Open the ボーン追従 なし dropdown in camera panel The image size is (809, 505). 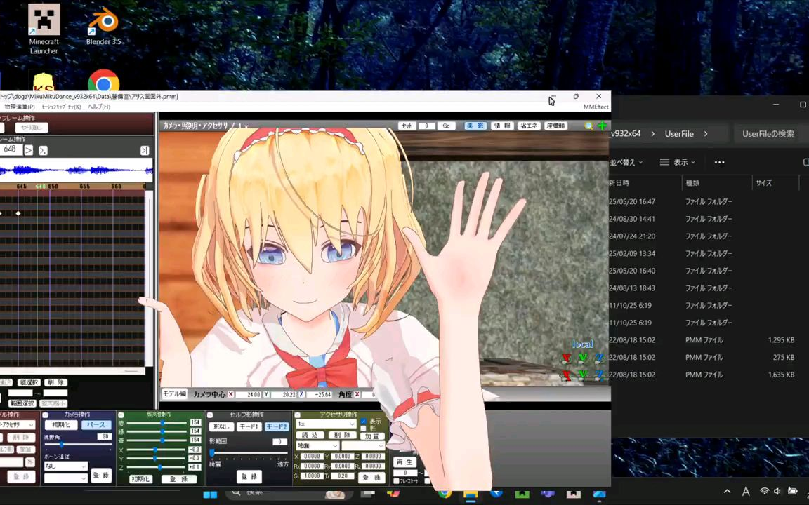pyautogui.click(x=65, y=466)
